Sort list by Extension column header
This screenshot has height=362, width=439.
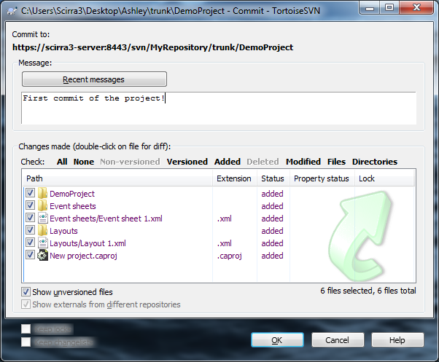235,178
